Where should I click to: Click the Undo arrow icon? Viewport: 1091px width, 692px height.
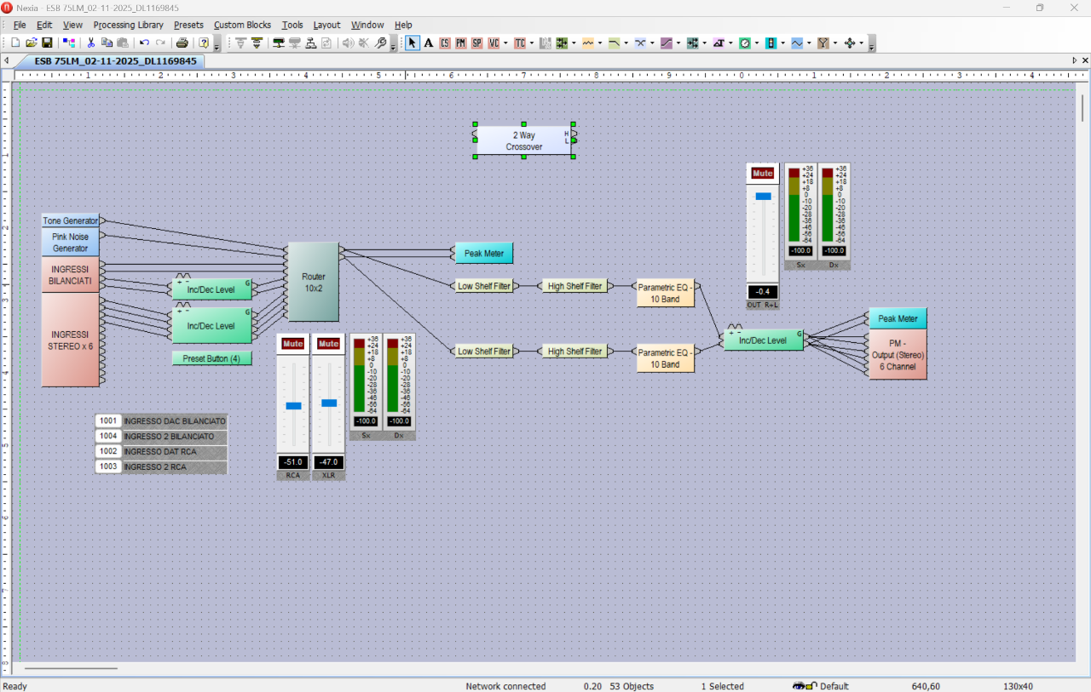coord(144,43)
